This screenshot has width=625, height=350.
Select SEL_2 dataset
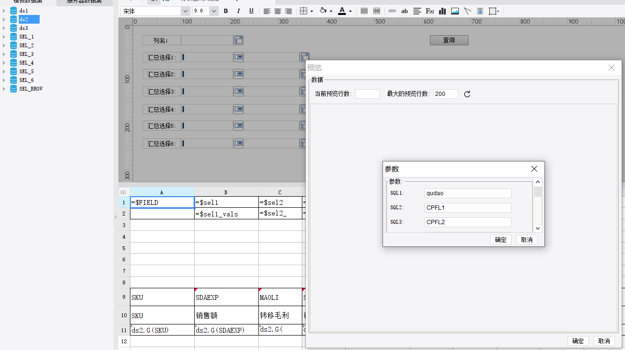pyautogui.click(x=27, y=45)
